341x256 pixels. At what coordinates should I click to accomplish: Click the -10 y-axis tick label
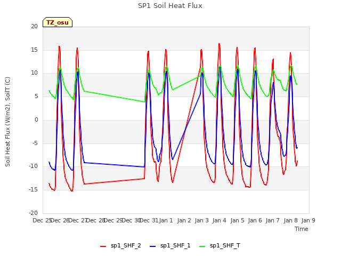[x=33, y=166]
